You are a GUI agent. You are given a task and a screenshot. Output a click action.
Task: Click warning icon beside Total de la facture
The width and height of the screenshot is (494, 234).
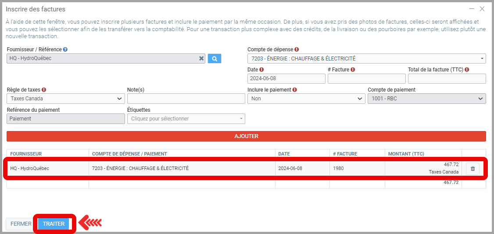click(x=467, y=70)
